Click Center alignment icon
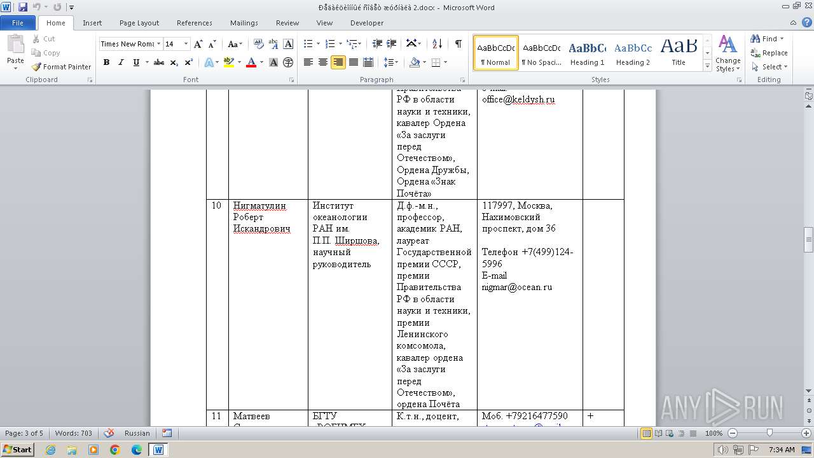 tap(323, 62)
